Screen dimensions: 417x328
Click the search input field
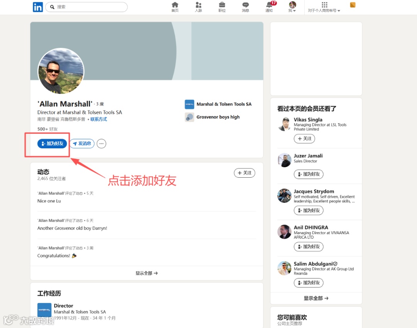[x=86, y=7]
